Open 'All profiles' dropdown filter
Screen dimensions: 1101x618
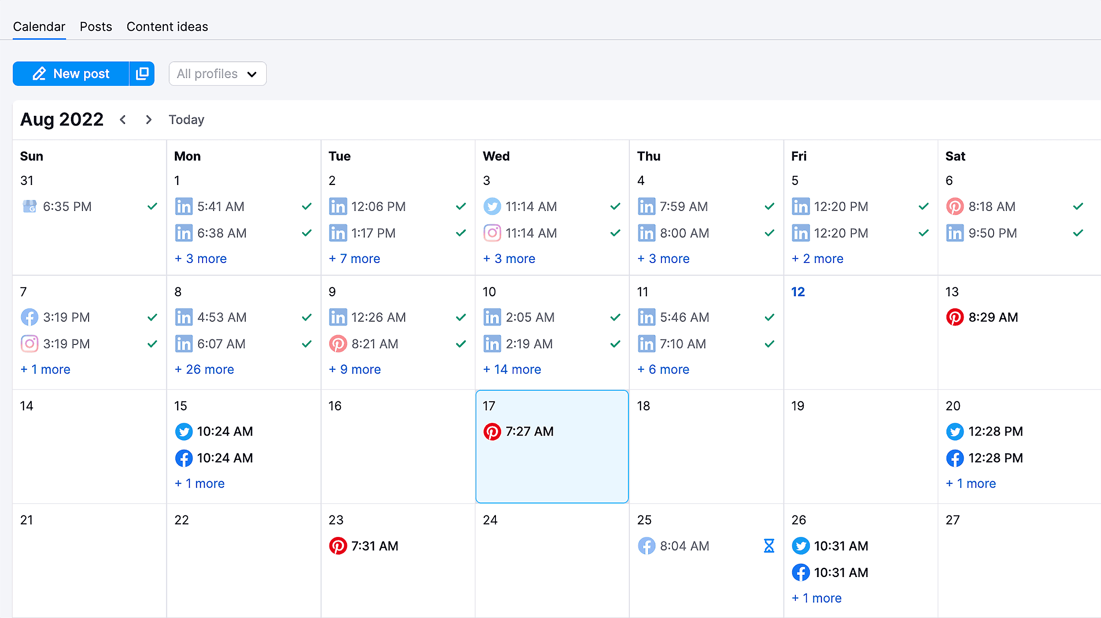[x=217, y=74]
